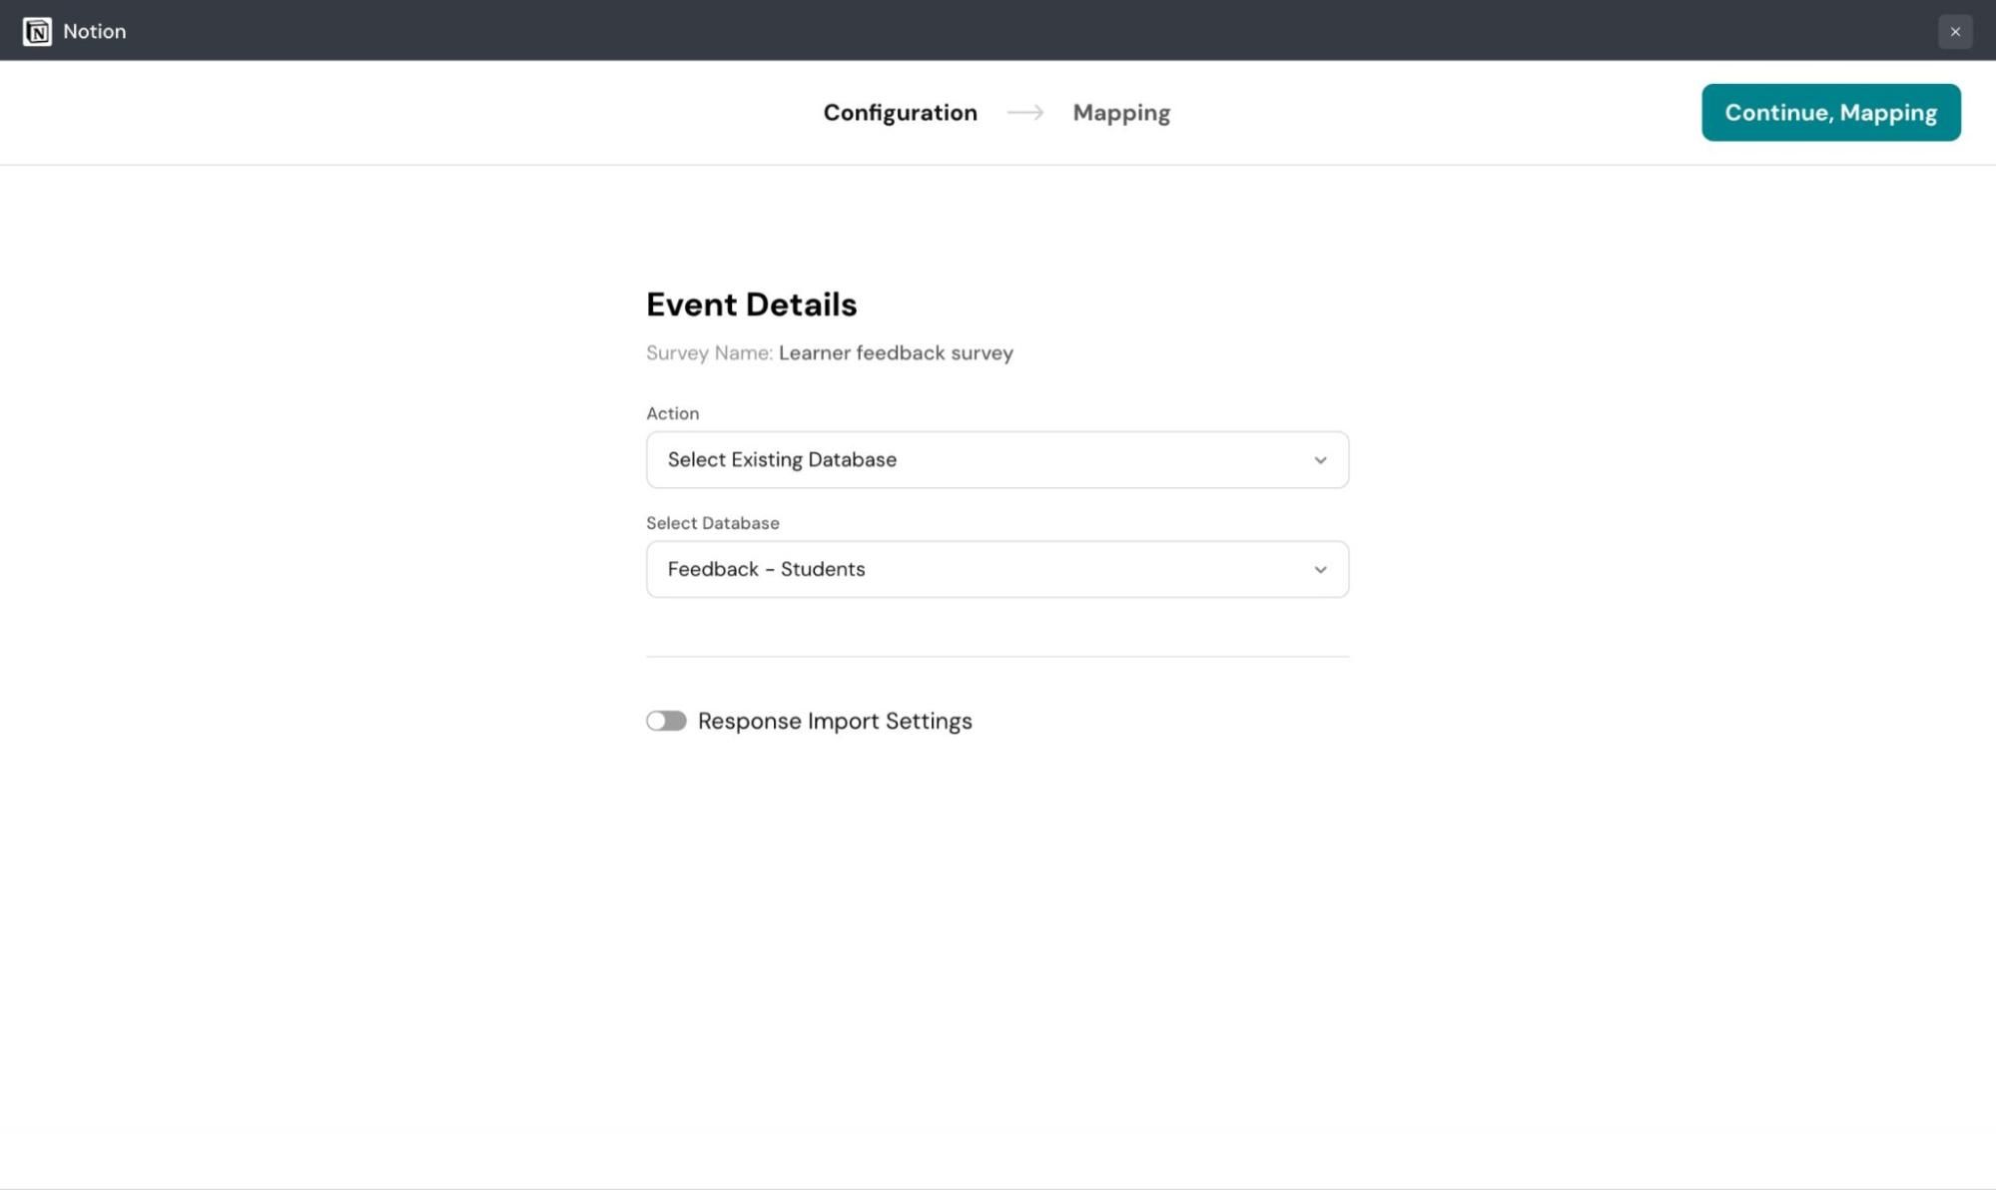This screenshot has width=1996, height=1190.
Task: Click the Select Existing Database text
Action: click(x=782, y=460)
